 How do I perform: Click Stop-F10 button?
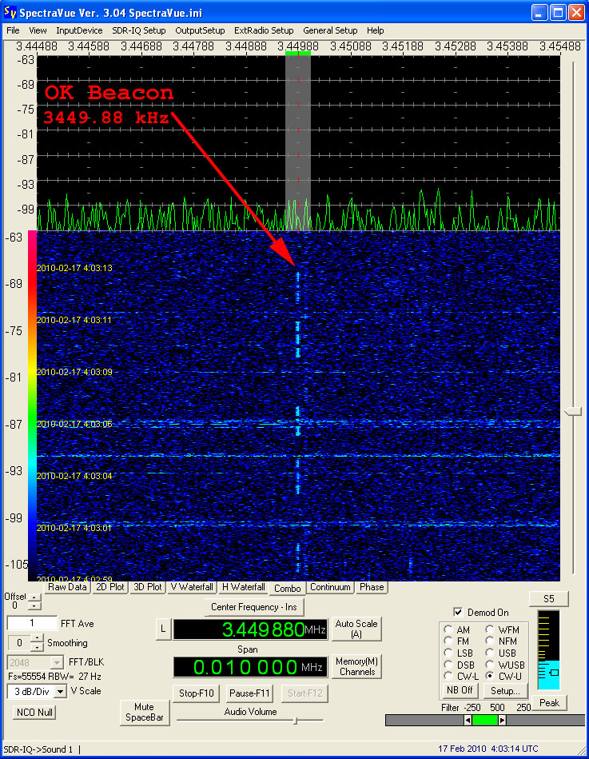click(x=197, y=693)
